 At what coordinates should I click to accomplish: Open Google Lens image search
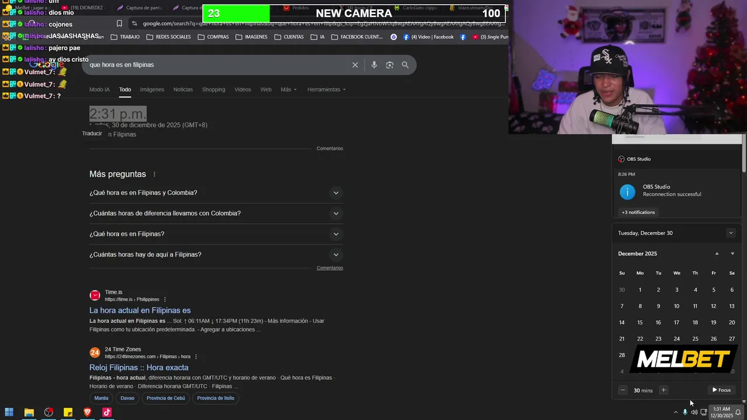pos(390,65)
